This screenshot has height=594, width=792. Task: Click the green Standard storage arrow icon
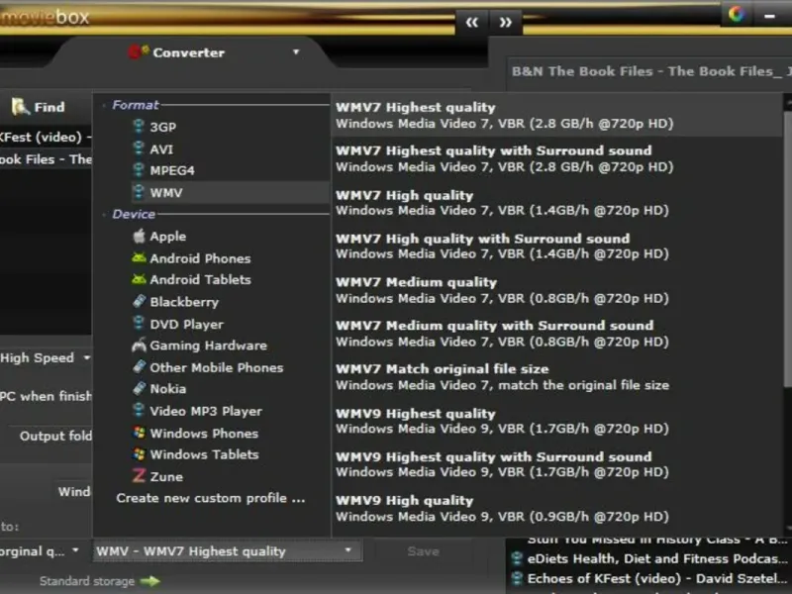click(149, 581)
